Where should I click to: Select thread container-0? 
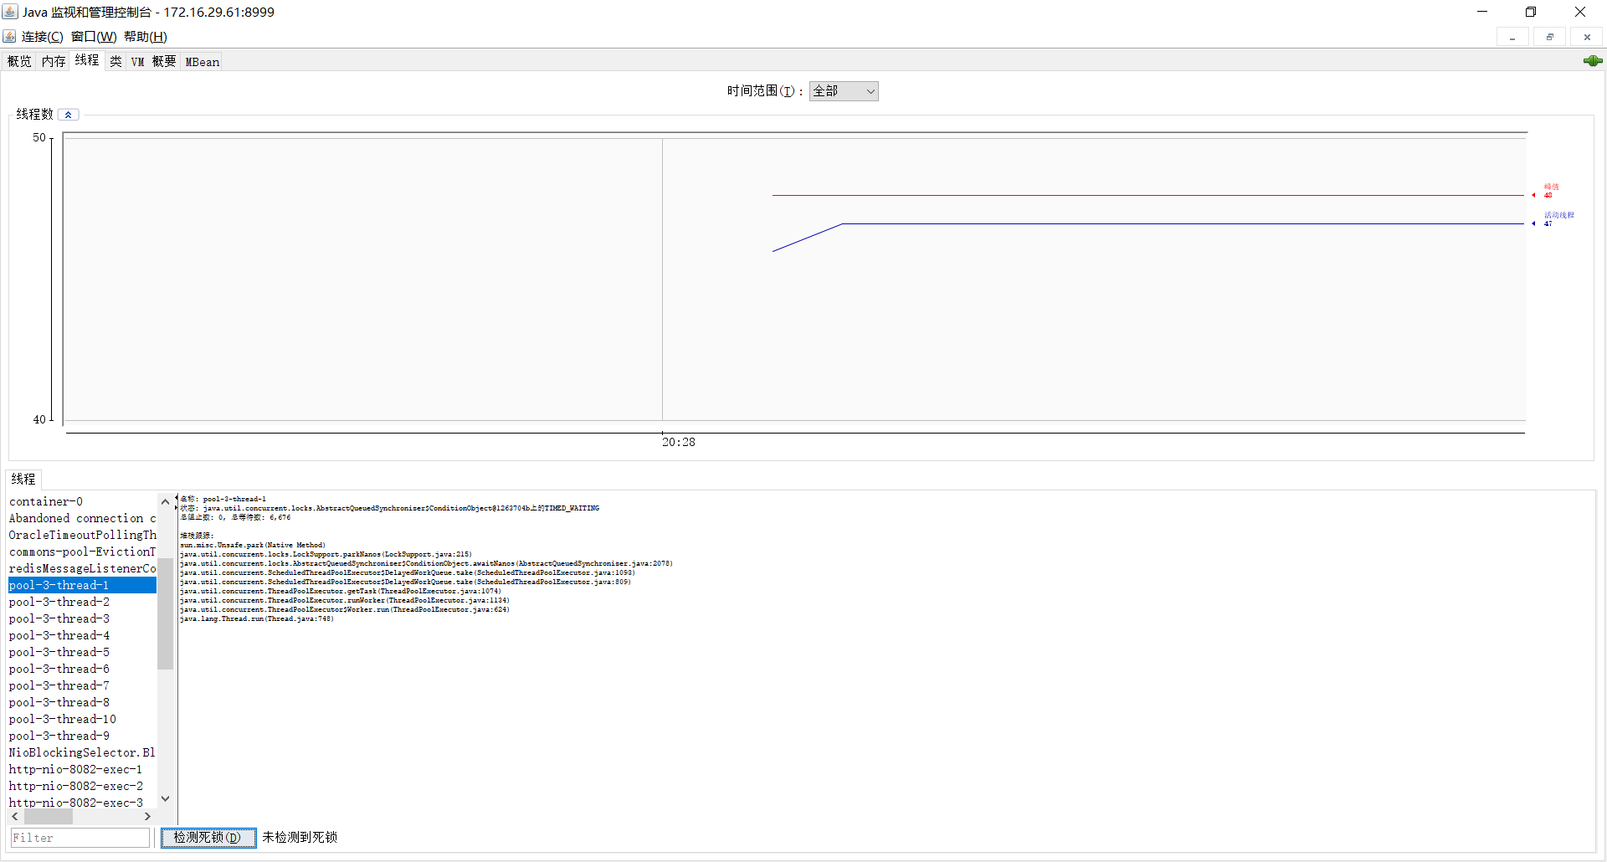coord(82,501)
